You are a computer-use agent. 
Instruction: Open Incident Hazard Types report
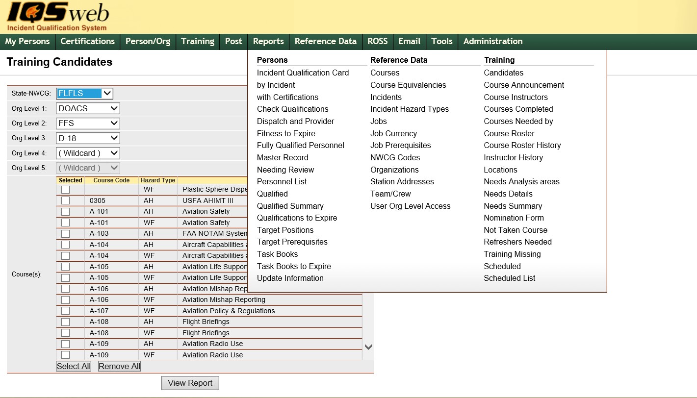[410, 109]
